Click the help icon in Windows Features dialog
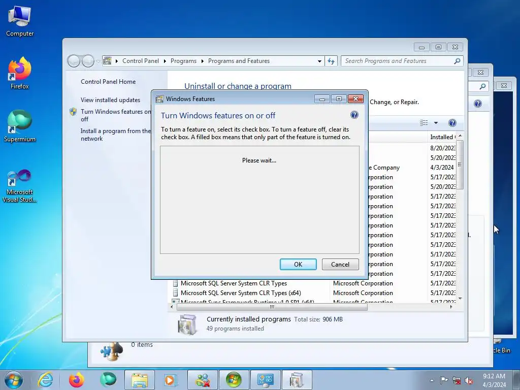520x390 pixels. tap(354, 115)
